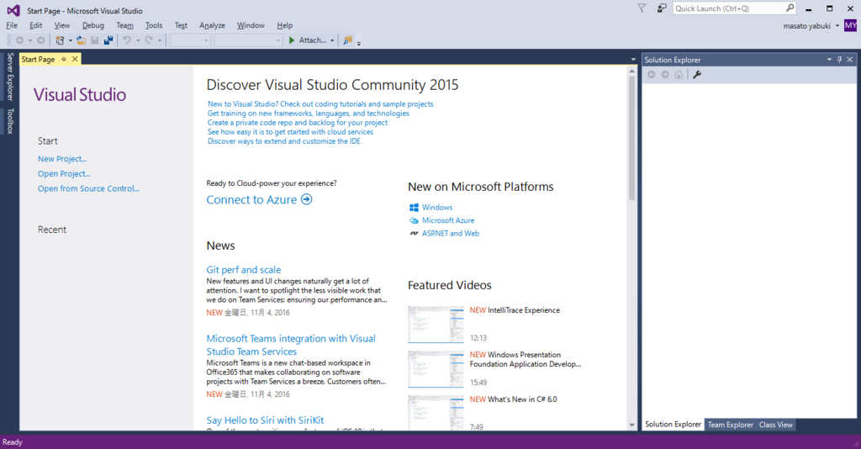Screen dimensions: 861x449
Task: Open the Edit menu
Action: point(35,25)
